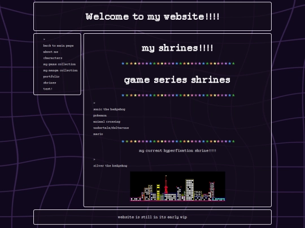Open 'my manga collection' link

click(60, 70)
